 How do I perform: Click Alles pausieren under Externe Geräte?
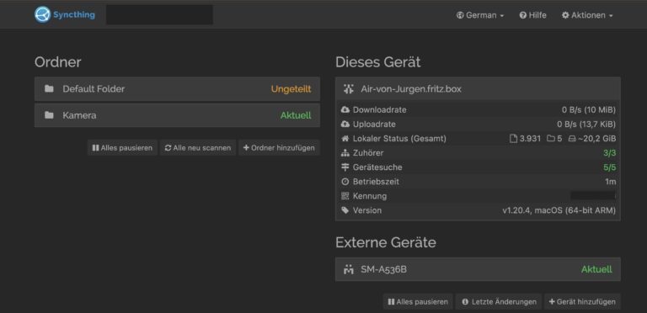coord(418,301)
